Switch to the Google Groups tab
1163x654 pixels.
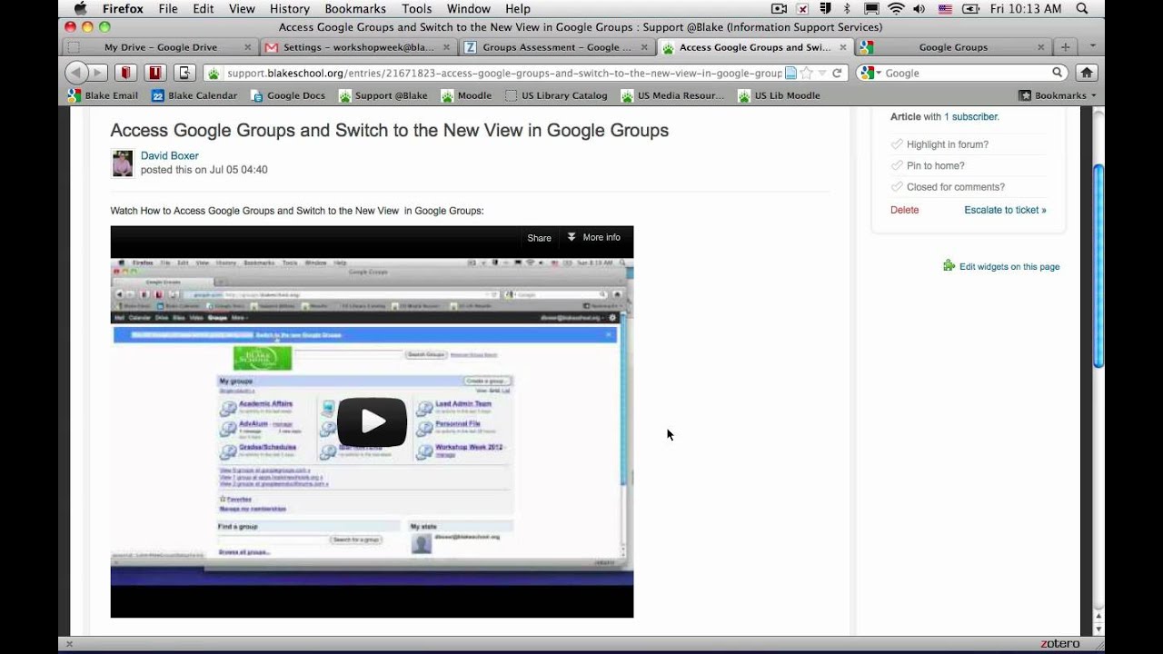pyautogui.click(x=953, y=47)
